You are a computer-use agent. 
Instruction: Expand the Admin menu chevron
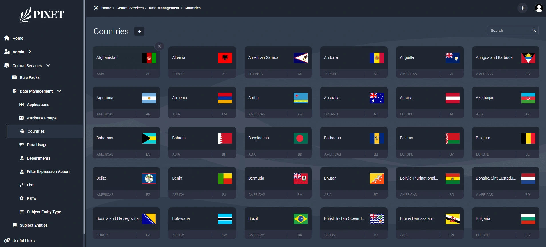(30, 52)
